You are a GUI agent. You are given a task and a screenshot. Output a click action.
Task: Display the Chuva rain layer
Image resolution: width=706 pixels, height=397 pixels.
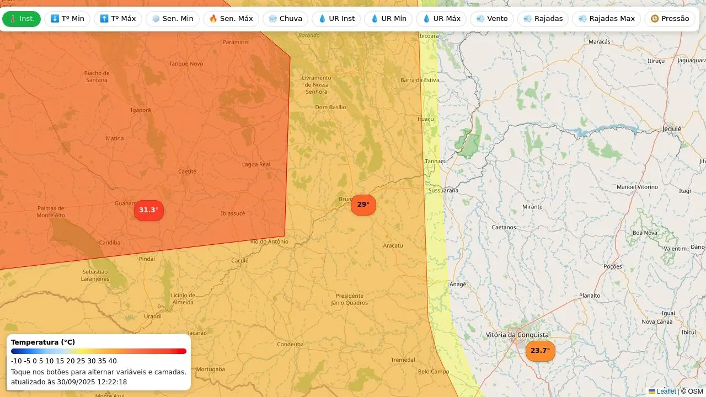point(285,19)
